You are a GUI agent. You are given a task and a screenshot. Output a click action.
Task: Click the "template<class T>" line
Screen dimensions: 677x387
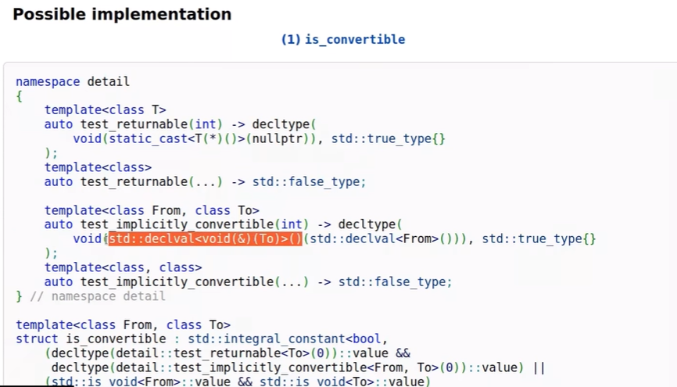coord(105,110)
